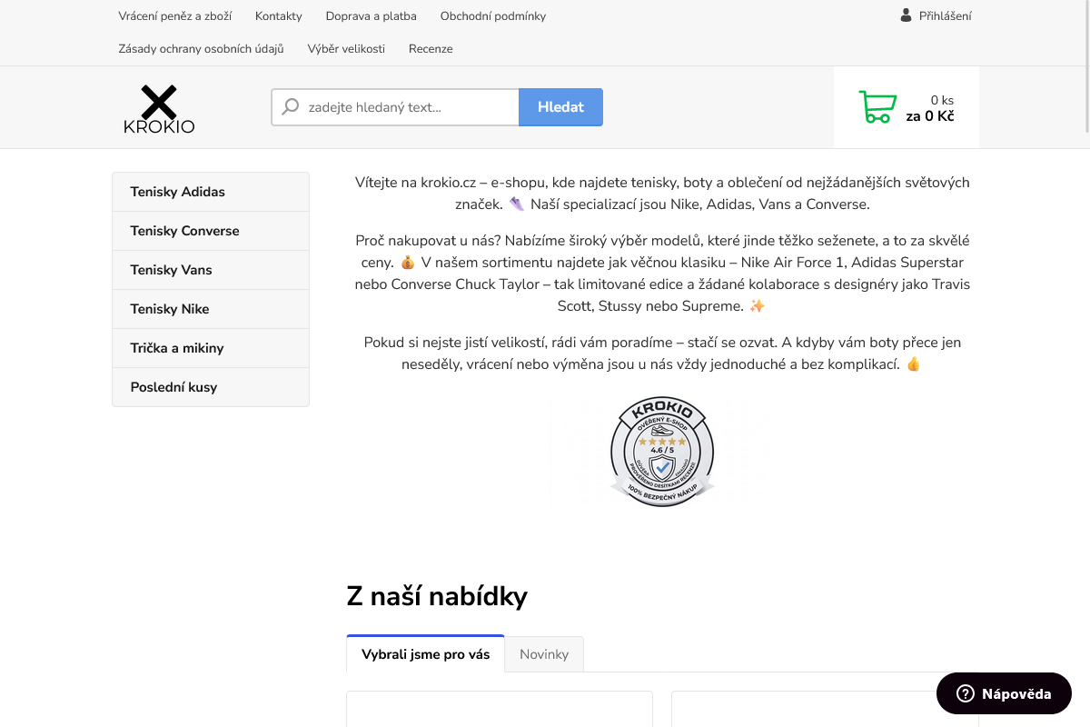The height and width of the screenshot is (727, 1090).
Task: Show the Poslední kusy category
Action: point(173,387)
